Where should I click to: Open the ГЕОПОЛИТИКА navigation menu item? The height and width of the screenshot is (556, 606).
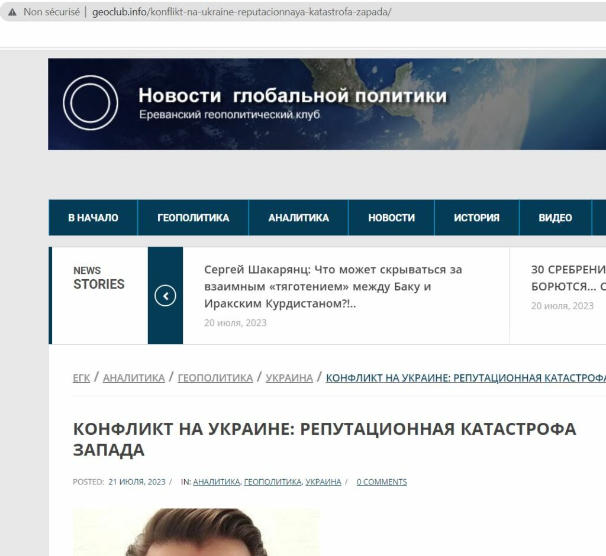[x=194, y=218]
